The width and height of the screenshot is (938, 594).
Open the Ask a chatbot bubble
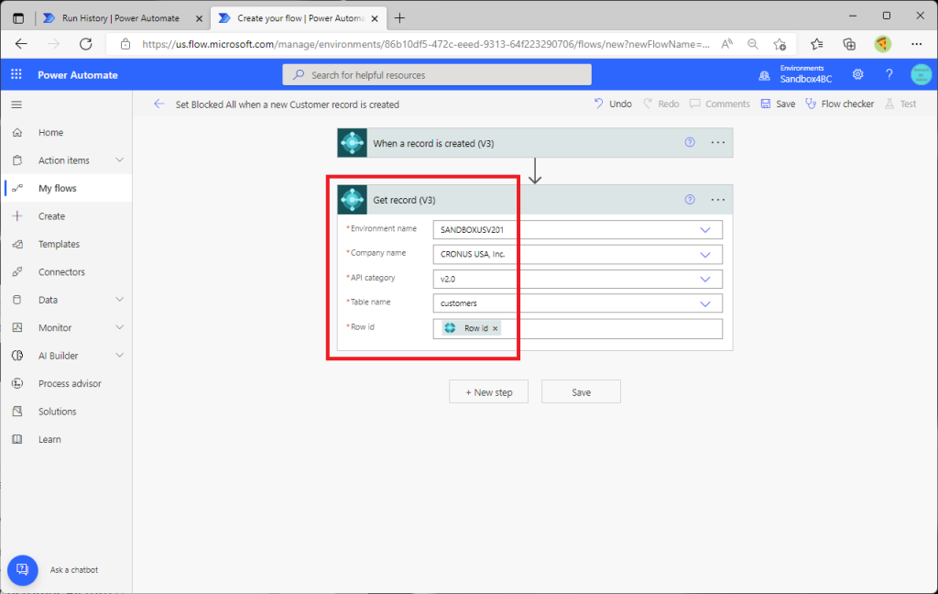[x=23, y=569]
